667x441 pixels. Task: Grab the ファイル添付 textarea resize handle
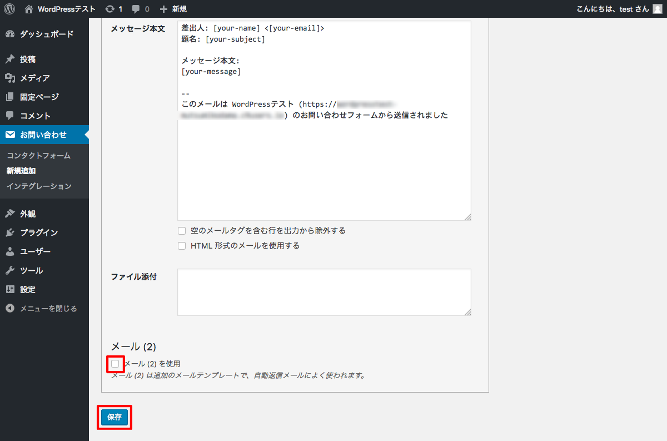click(x=467, y=312)
